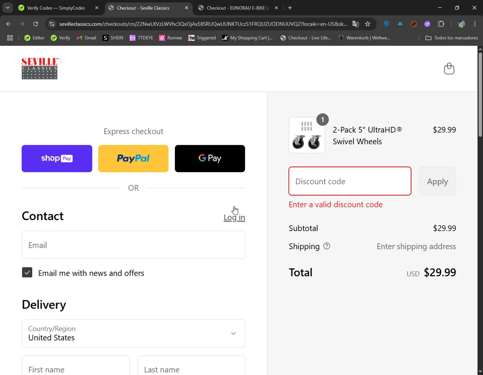Open the TTDEYE bookmark
Screen dimensions: 483x375
point(141,38)
